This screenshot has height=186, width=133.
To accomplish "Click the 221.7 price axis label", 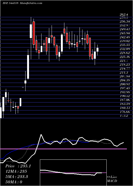I will (x=124, y=61).
